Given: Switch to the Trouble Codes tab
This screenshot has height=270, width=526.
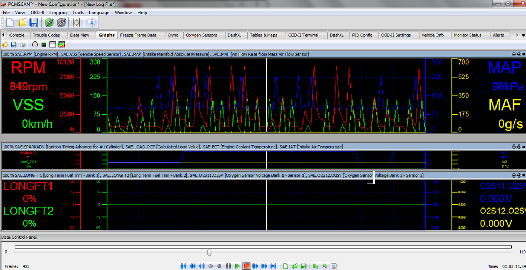Looking at the screenshot, I should coord(46,35).
